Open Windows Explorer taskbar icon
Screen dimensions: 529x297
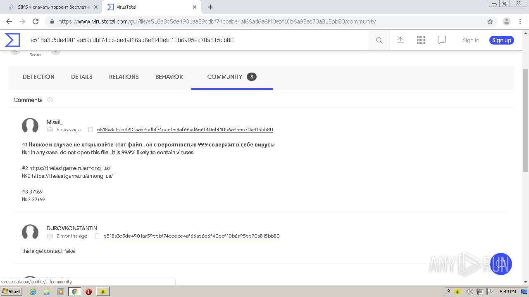pos(47,292)
